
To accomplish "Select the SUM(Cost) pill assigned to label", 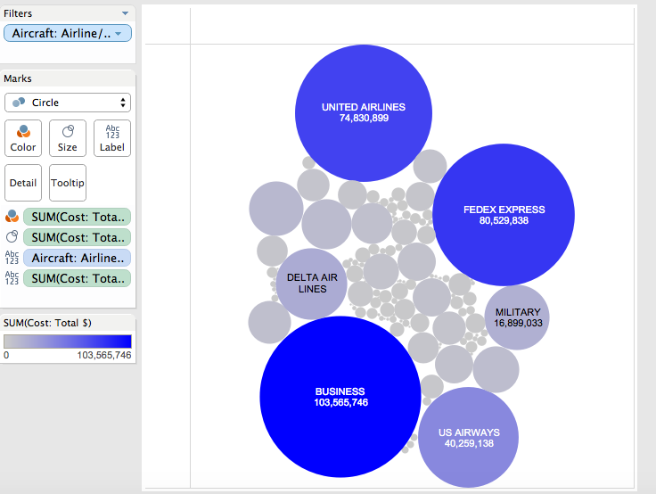I will 77,278.
